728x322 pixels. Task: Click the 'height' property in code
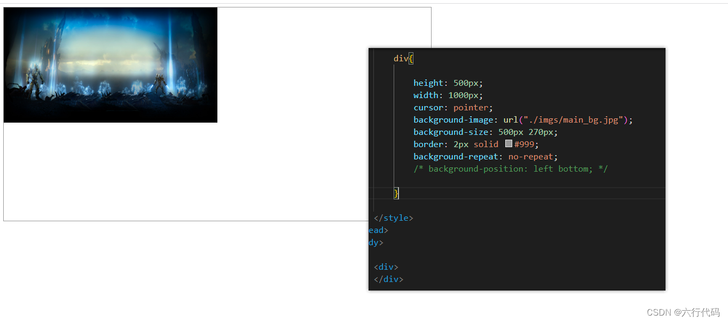[x=428, y=83]
